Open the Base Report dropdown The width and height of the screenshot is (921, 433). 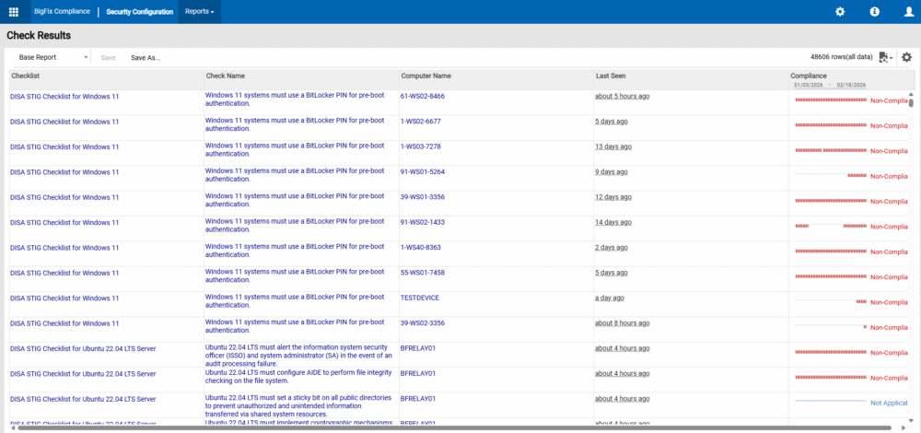(52, 57)
